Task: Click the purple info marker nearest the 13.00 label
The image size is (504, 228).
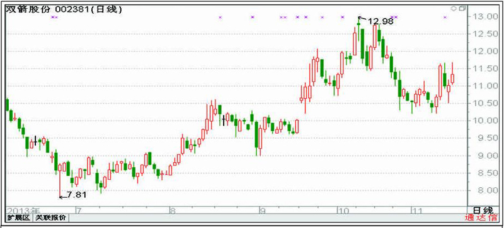Action: click(x=445, y=17)
